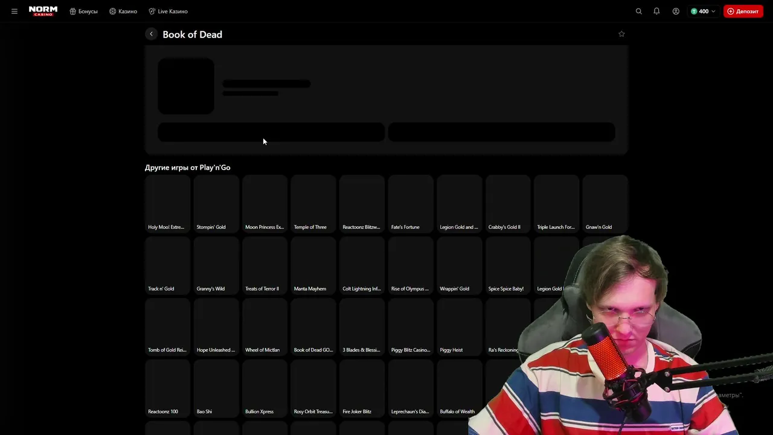Open the Rise of Olympus game card
Viewport: 773px width, 435px height.
coord(411,265)
